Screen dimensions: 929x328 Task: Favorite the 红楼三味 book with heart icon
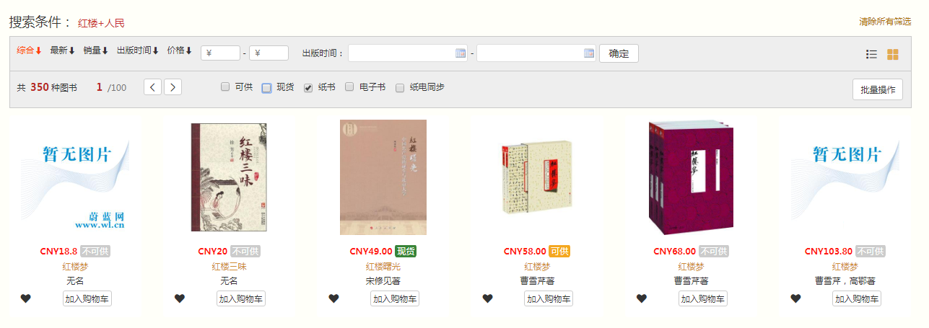pyautogui.click(x=180, y=298)
